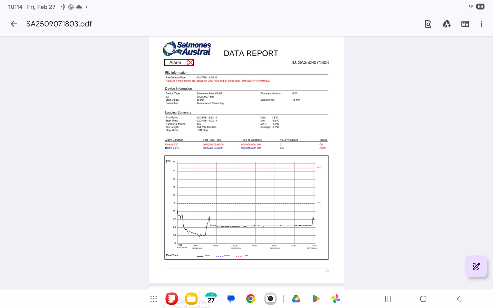Image resolution: width=493 pixels, height=308 pixels.
Task: Tap the Alarm checkbox marked with X
Action: coord(190,62)
